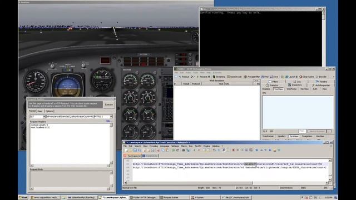The width and height of the screenshot is (356, 200).
Task: Click the Execute button in Request Builder
Action: [109, 104]
